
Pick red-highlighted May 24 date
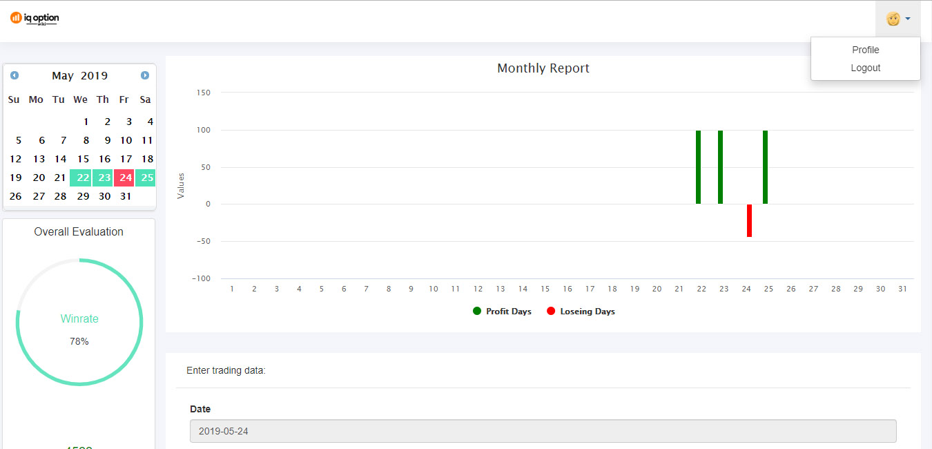(x=124, y=178)
